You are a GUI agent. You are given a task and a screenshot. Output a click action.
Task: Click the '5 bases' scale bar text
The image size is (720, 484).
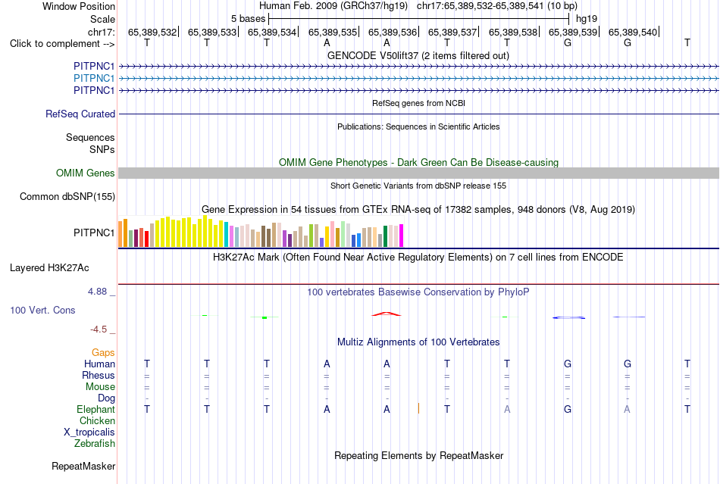pos(248,19)
